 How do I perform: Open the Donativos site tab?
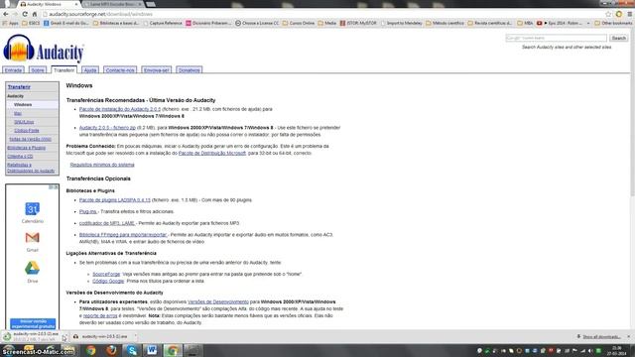190,70
